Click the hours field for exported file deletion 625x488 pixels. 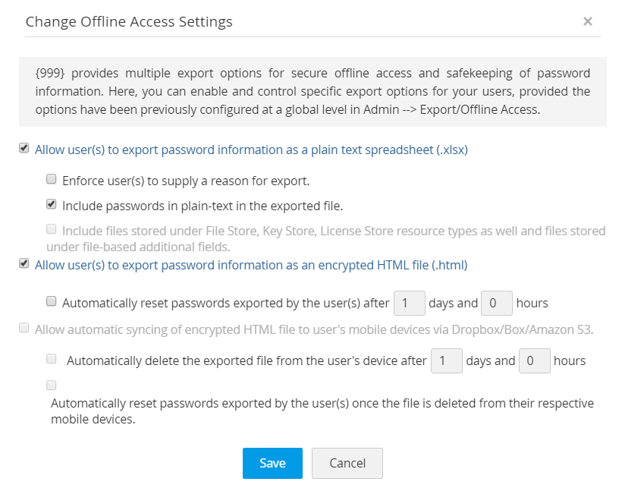(x=535, y=360)
